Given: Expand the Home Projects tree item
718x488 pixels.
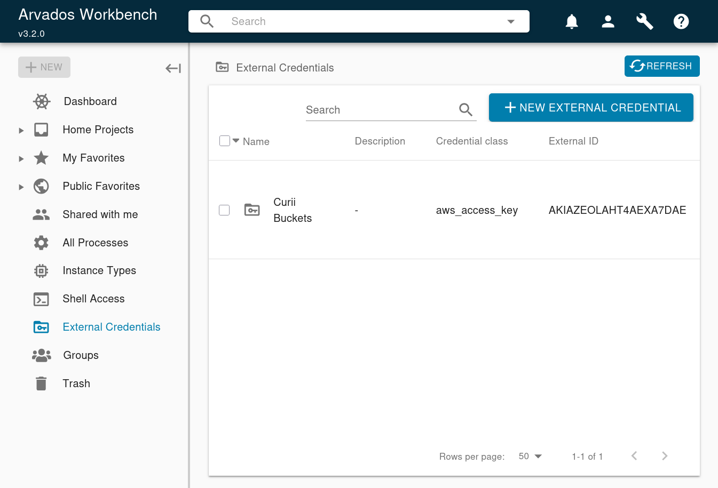Looking at the screenshot, I should coord(21,130).
